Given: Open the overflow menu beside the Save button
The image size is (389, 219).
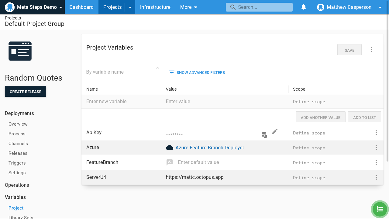Looking at the screenshot, I should coord(371,50).
